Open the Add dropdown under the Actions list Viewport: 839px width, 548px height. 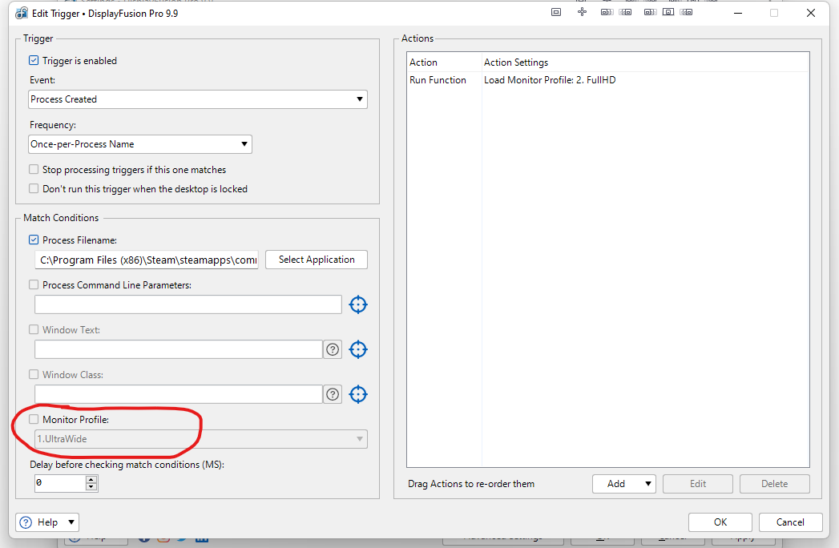[623, 484]
